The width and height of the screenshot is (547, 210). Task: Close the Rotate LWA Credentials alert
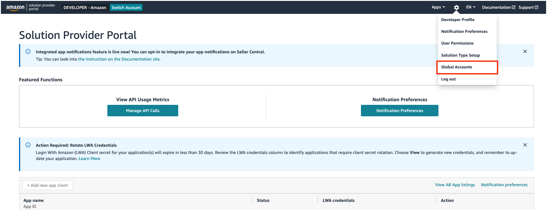pos(525,145)
